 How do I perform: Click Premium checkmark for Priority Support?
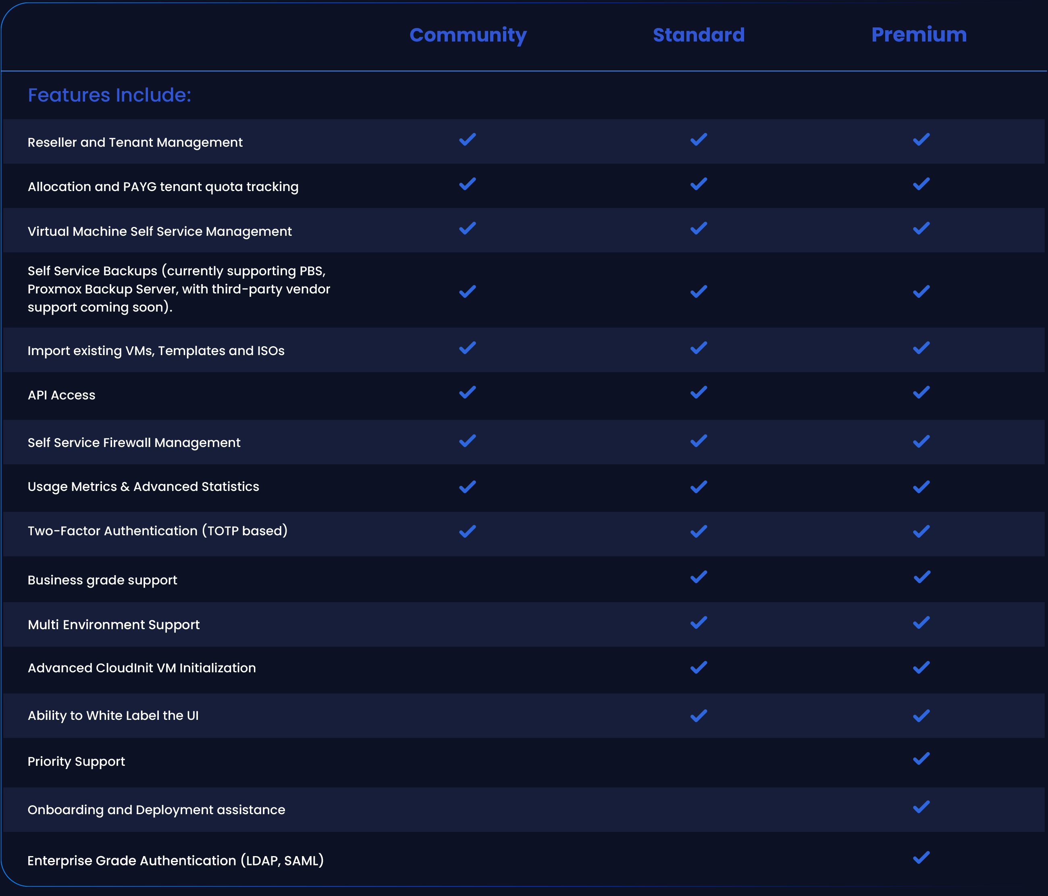click(921, 759)
